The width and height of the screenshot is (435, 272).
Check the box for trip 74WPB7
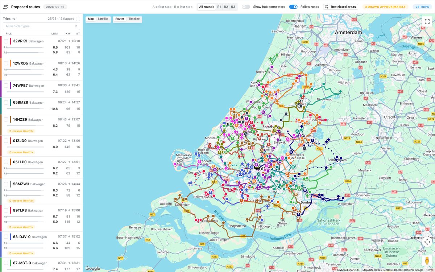(x=6, y=86)
